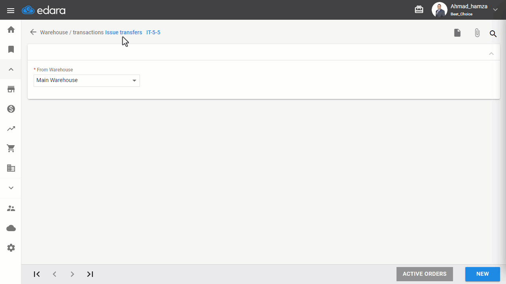Image resolution: width=506 pixels, height=284 pixels.
Task: Open the bookmarks sidebar icon
Action: [11, 49]
